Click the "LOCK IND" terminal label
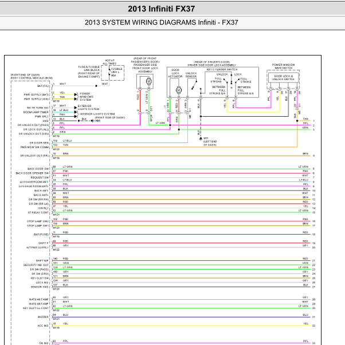 pos(42,282)
